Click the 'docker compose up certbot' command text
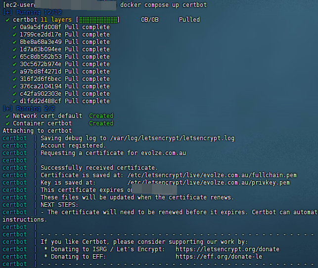Screen dimensions: 318x268 pos(163,5)
